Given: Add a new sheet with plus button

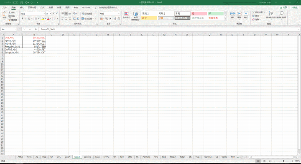Looking at the screenshot, I should coord(242,157).
